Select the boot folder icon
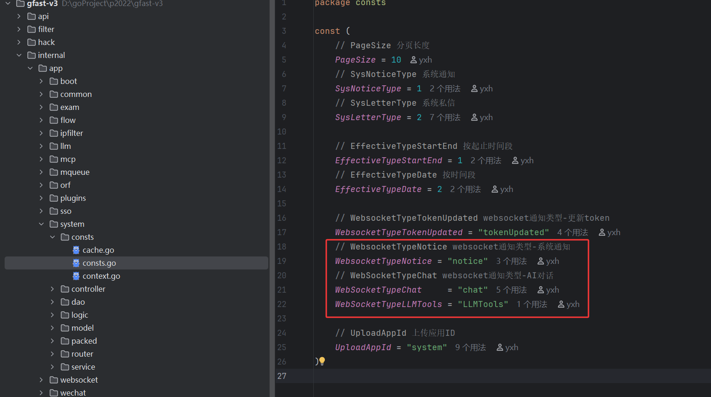Viewport: 711px width, 397px height. point(54,81)
